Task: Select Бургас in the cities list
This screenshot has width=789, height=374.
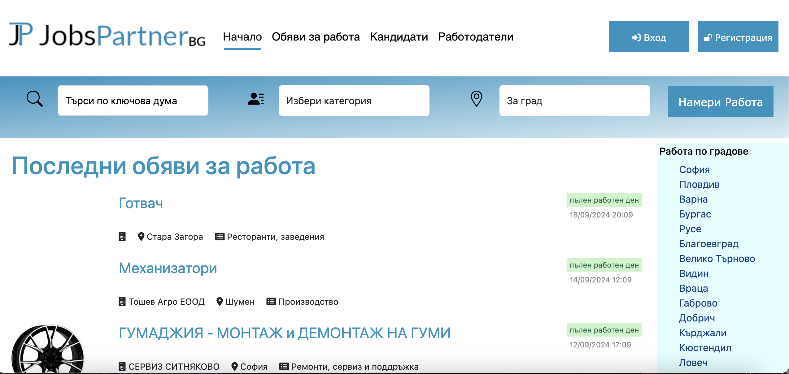Action: point(695,214)
